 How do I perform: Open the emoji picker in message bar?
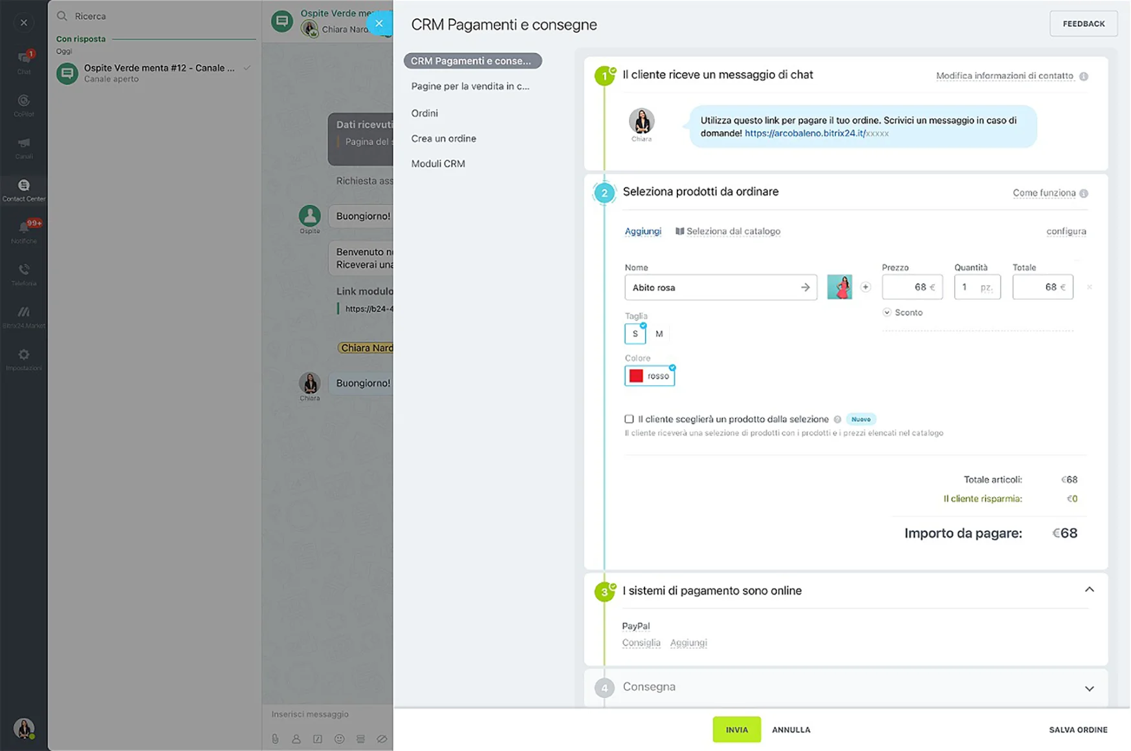(339, 739)
